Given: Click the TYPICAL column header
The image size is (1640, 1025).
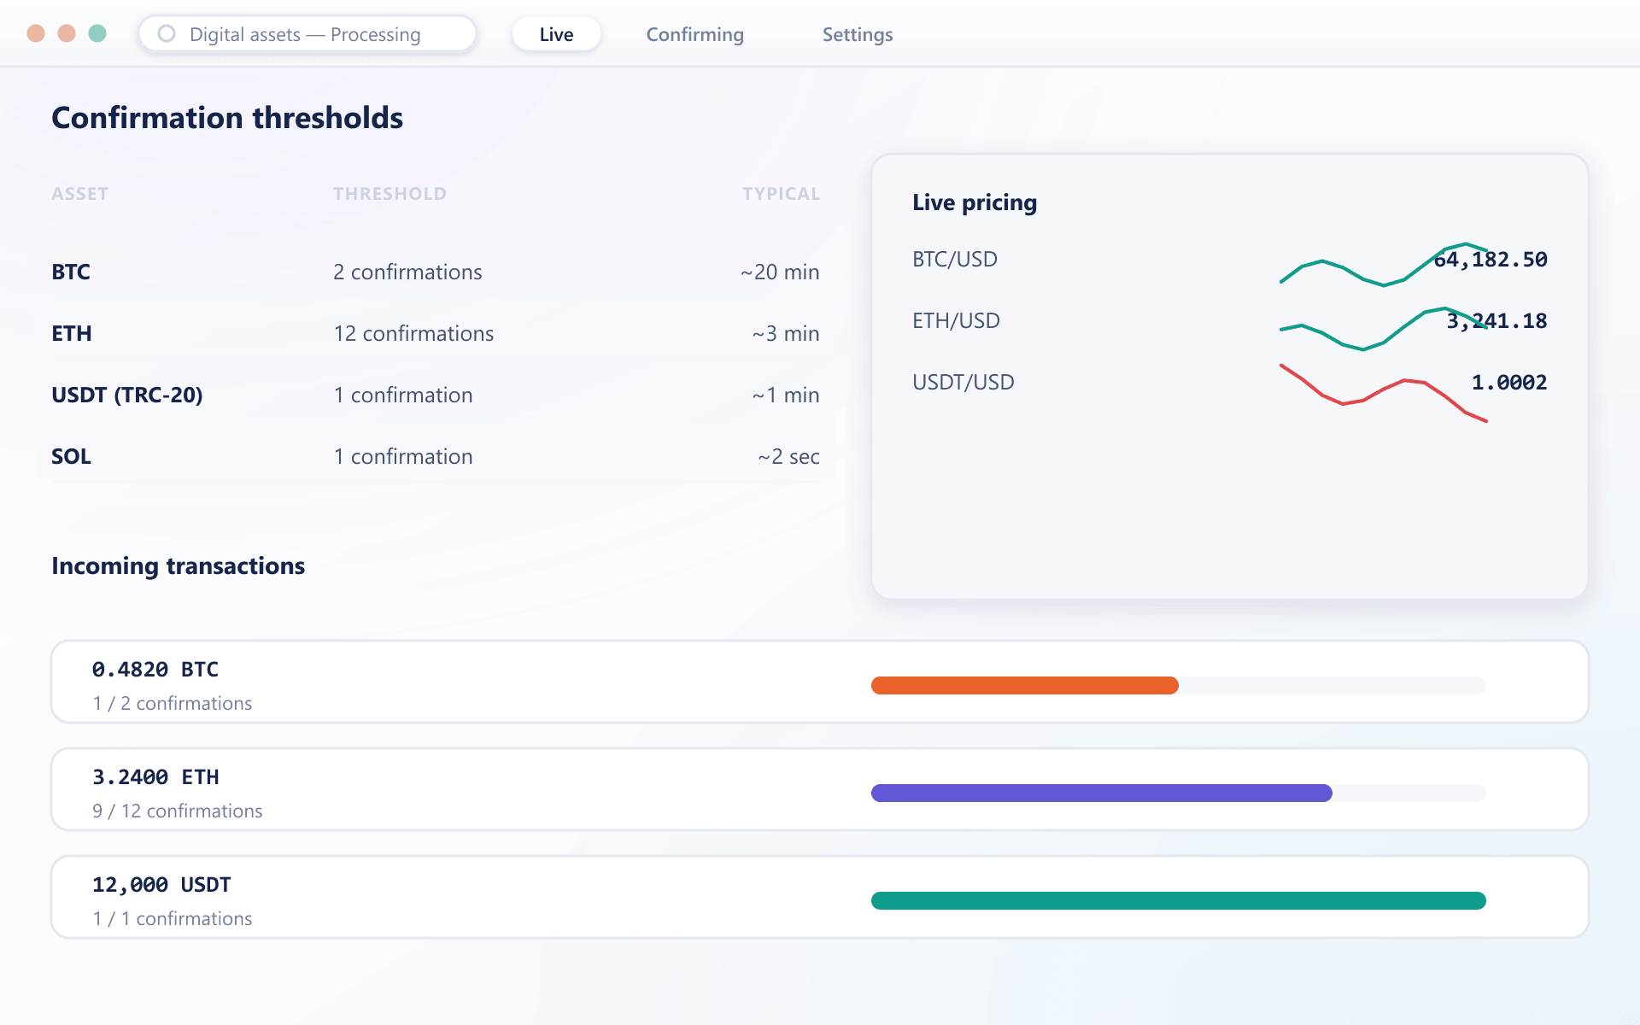Looking at the screenshot, I should 781,194.
